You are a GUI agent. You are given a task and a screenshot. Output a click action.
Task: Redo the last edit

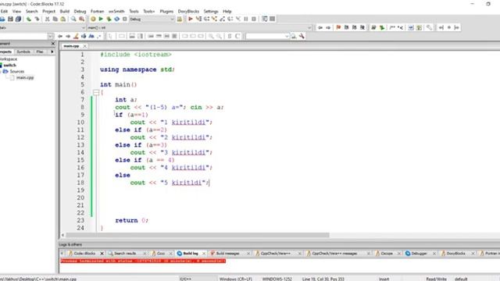coord(37,19)
